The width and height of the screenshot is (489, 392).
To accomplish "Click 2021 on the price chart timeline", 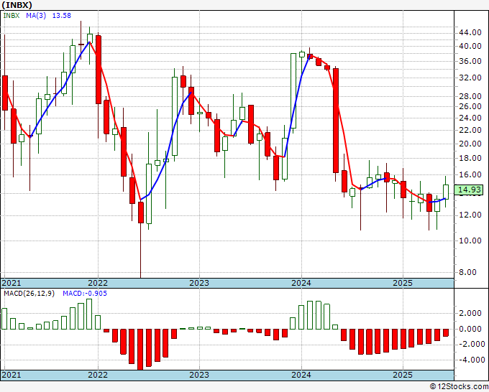I will [x=12, y=283].
